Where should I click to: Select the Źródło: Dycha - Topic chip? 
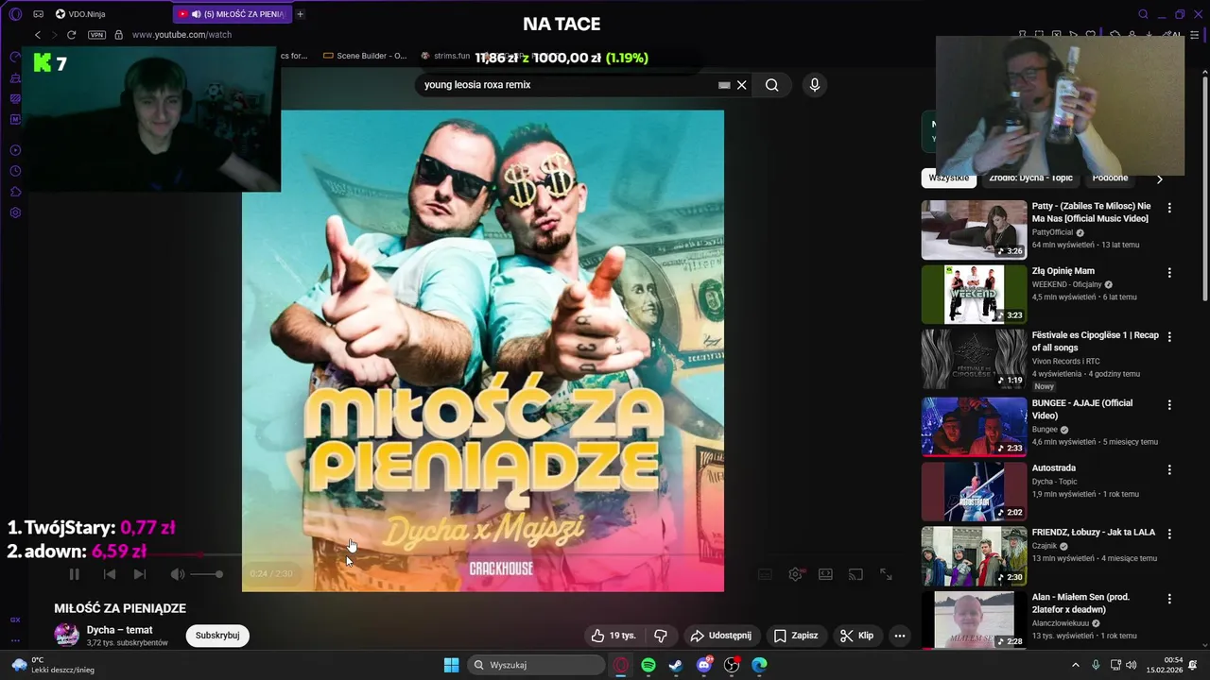pyautogui.click(x=1030, y=178)
